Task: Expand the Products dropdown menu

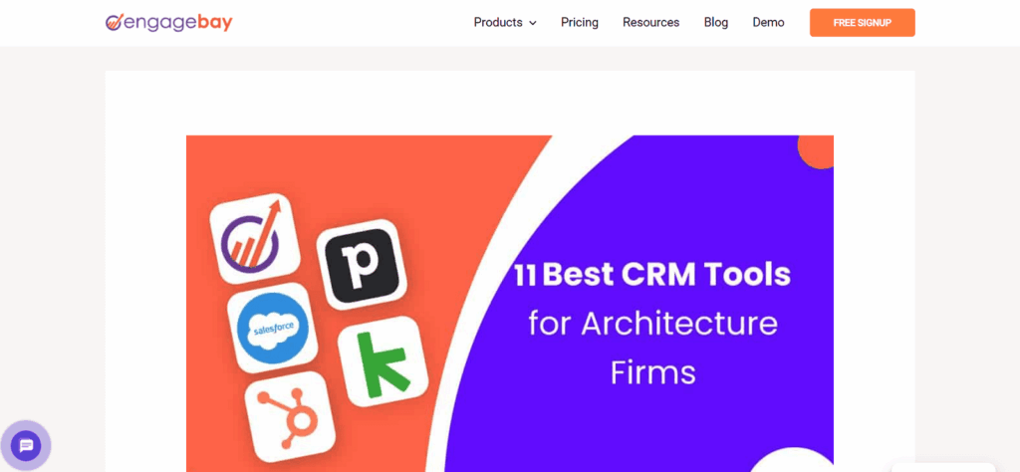Action: click(x=505, y=23)
